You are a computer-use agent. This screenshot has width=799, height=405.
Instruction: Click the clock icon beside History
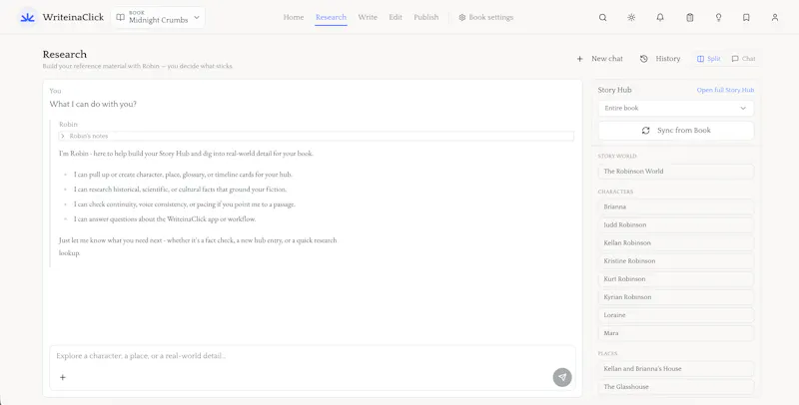(x=644, y=59)
